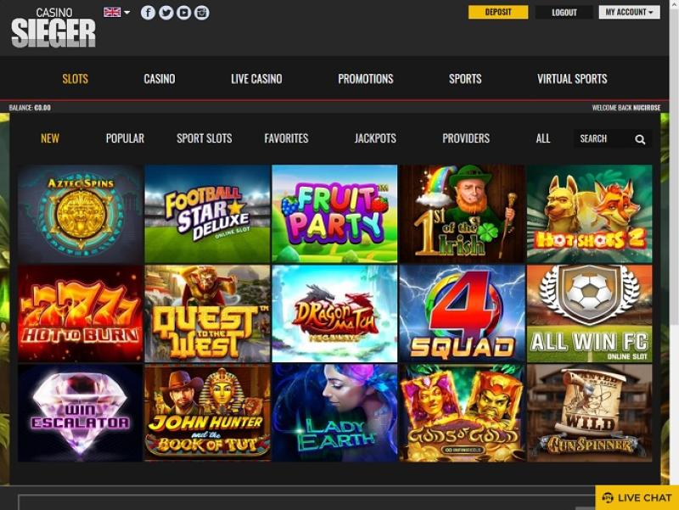This screenshot has width=679, height=510.
Task: Open the My Account dropdown
Action: tap(629, 12)
